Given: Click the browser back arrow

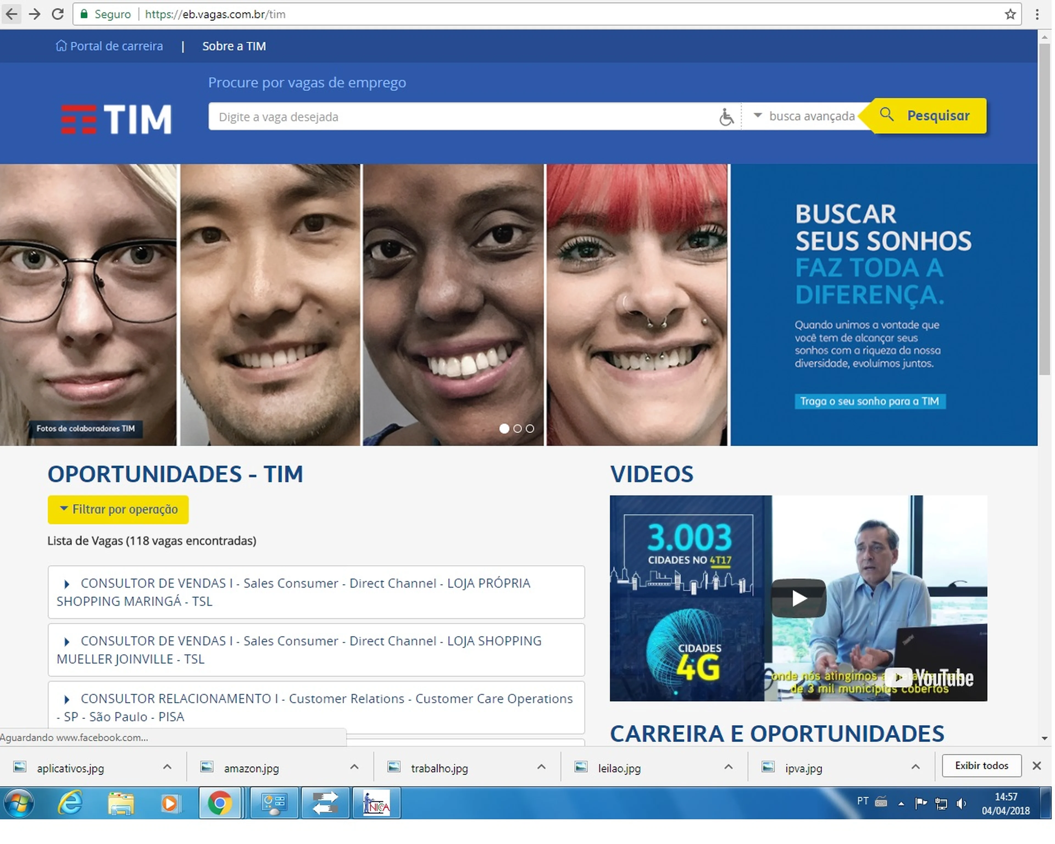Looking at the screenshot, I should pos(11,14).
